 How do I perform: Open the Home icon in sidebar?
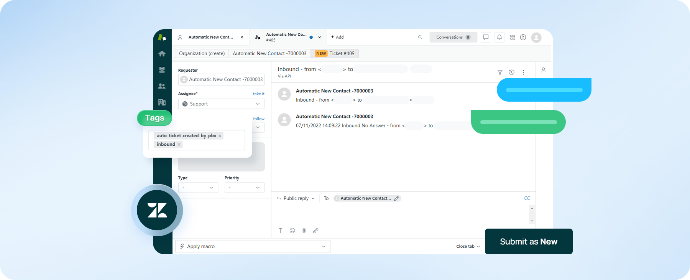pyautogui.click(x=162, y=54)
